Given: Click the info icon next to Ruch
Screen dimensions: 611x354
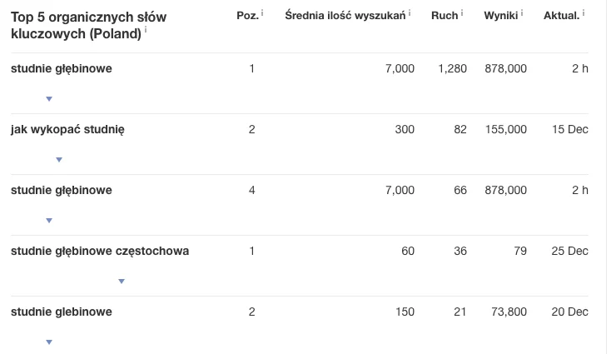Looking at the screenshot, I should [462, 13].
